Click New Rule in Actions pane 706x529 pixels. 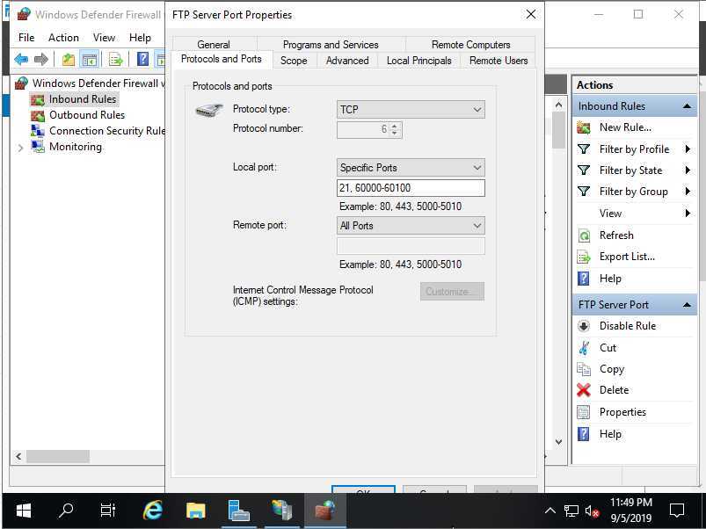click(x=625, y=127)
